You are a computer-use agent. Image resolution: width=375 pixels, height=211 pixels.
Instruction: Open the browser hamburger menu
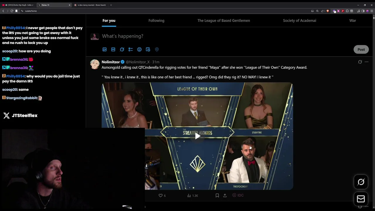pos(372,11)
